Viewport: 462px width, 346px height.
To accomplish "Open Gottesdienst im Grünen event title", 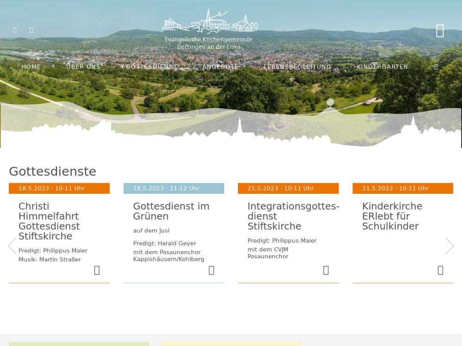I will (x=171, y=211).
